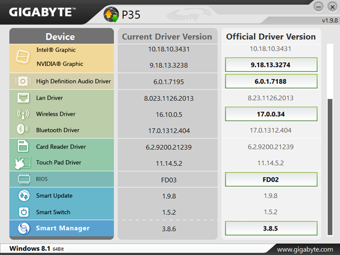Click current BIOS version FD03
Screen dimensions: 340x255
pyautogui.click(x=169, y=180)
